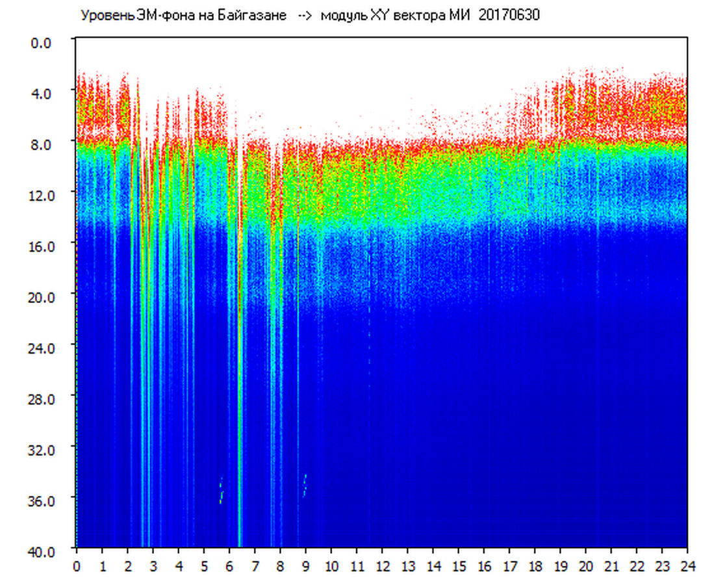Click hour 15 label on horizontal axis
This screenshot has height=585, width=712.
coord(459,566)
